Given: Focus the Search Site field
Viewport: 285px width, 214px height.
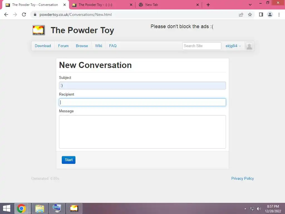Looking at the screenshot, I should pyautogui.click(x=202, y=46).
